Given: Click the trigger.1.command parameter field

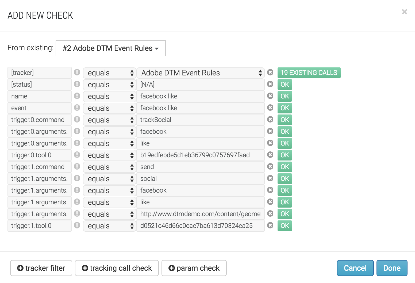Looking at the screenshot, I should [40, 167].
